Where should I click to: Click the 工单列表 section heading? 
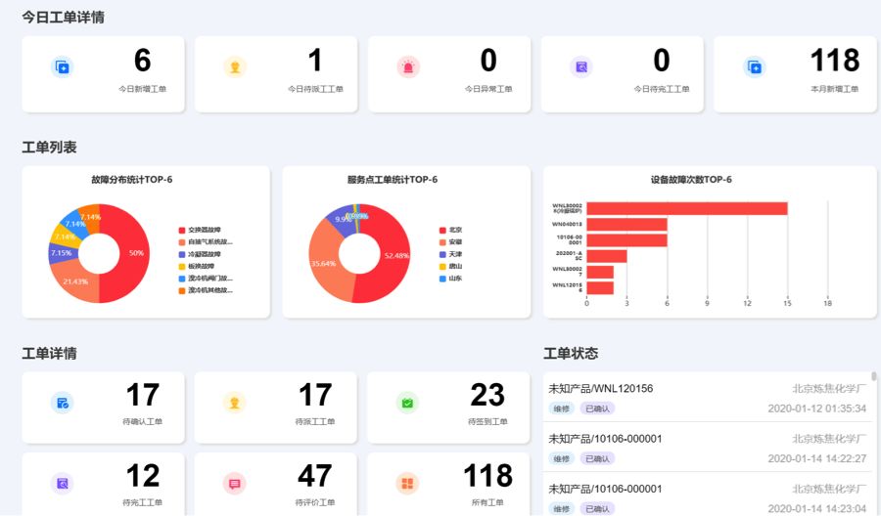[50, 148]
